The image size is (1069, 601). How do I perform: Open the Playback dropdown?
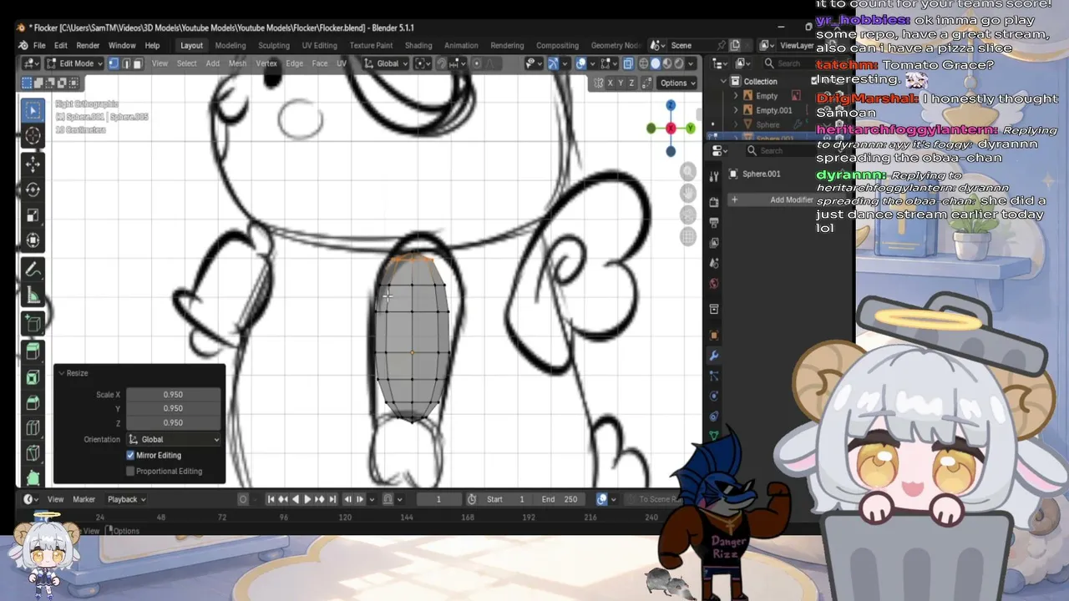point(126,499)
